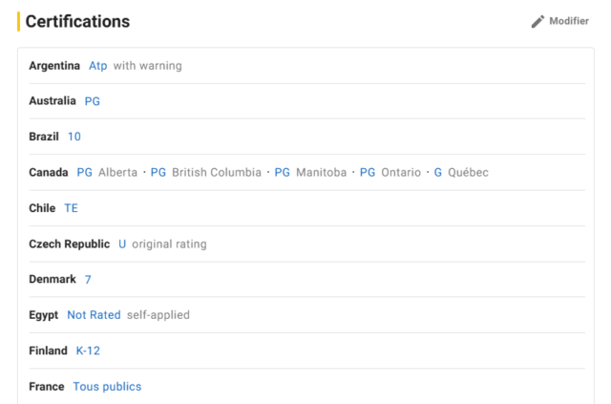Click the G rating for Québec

tap(438, 172)
